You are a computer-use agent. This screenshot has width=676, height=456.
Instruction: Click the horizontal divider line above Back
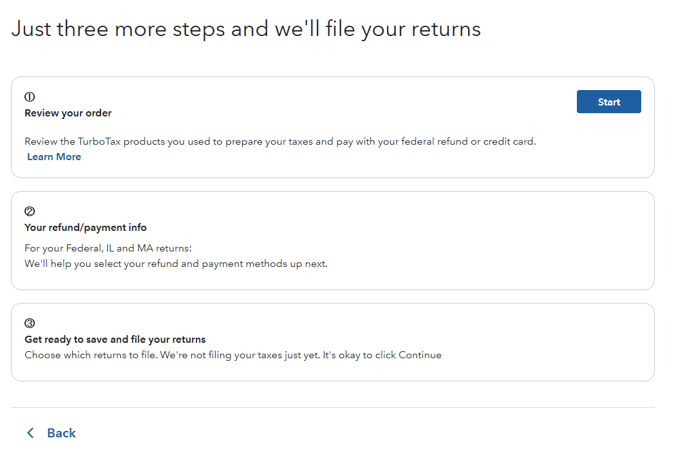click(332, 407)
